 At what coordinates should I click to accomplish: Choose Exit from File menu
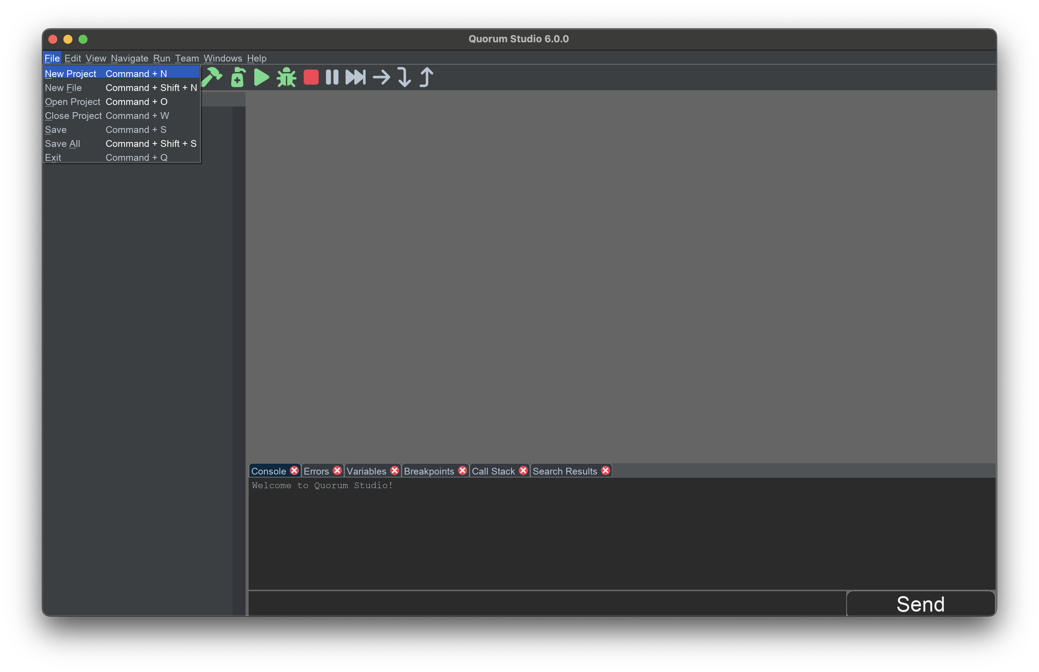(x=121, y=157)
